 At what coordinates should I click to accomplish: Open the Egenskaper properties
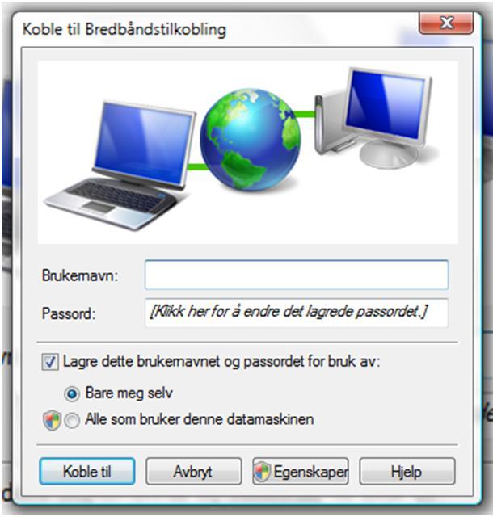(301, 472)
